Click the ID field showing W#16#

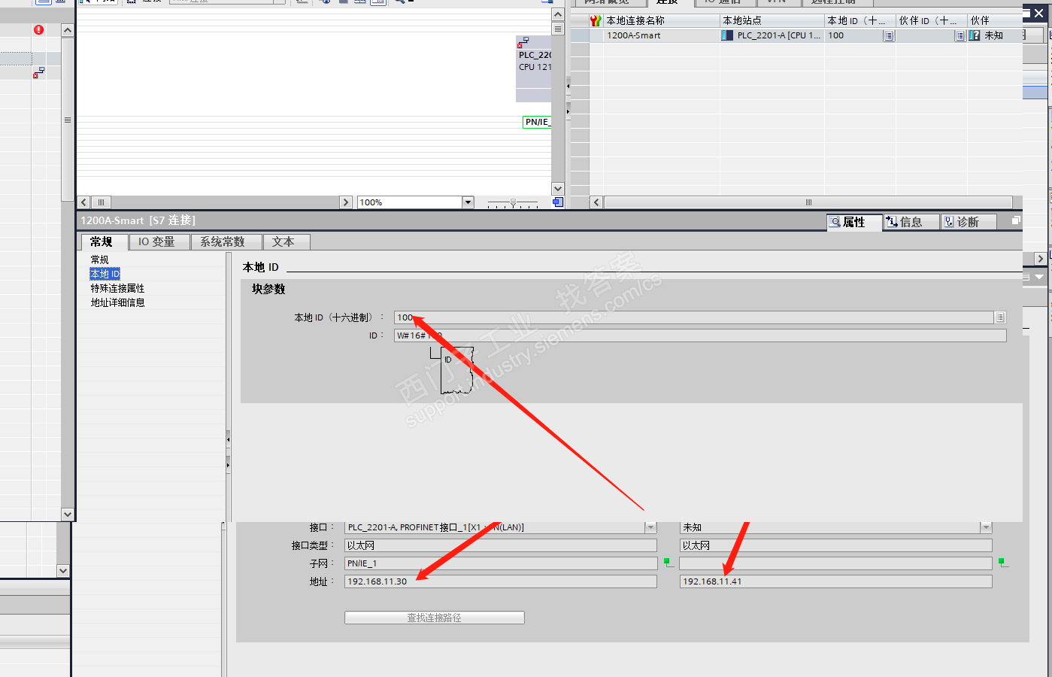click(x=700, y=335)
